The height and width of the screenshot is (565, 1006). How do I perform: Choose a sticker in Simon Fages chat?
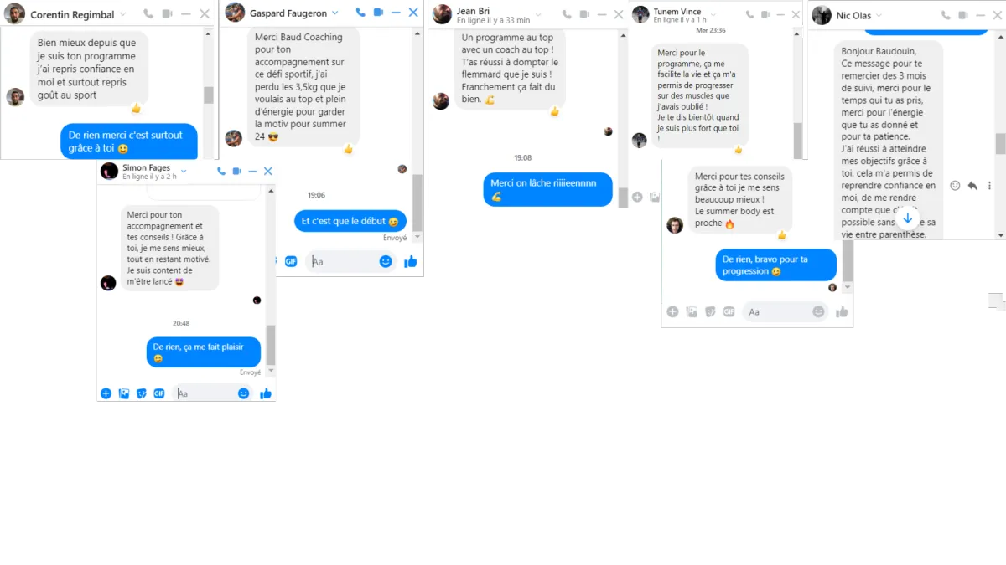[x=142, y=393]
